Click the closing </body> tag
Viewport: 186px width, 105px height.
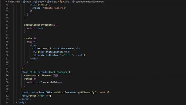coord(21,102)
